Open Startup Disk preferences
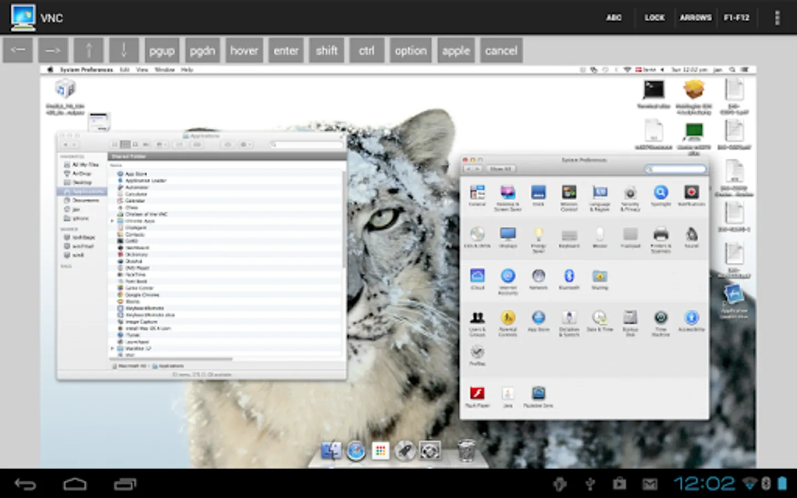This screenshot has width=797, height=498. 630,324
